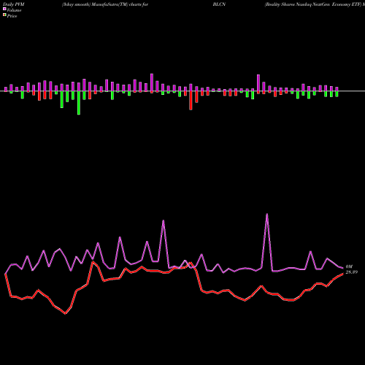
Task: Select the Price legend label
Action: click(x=12, y=16)
